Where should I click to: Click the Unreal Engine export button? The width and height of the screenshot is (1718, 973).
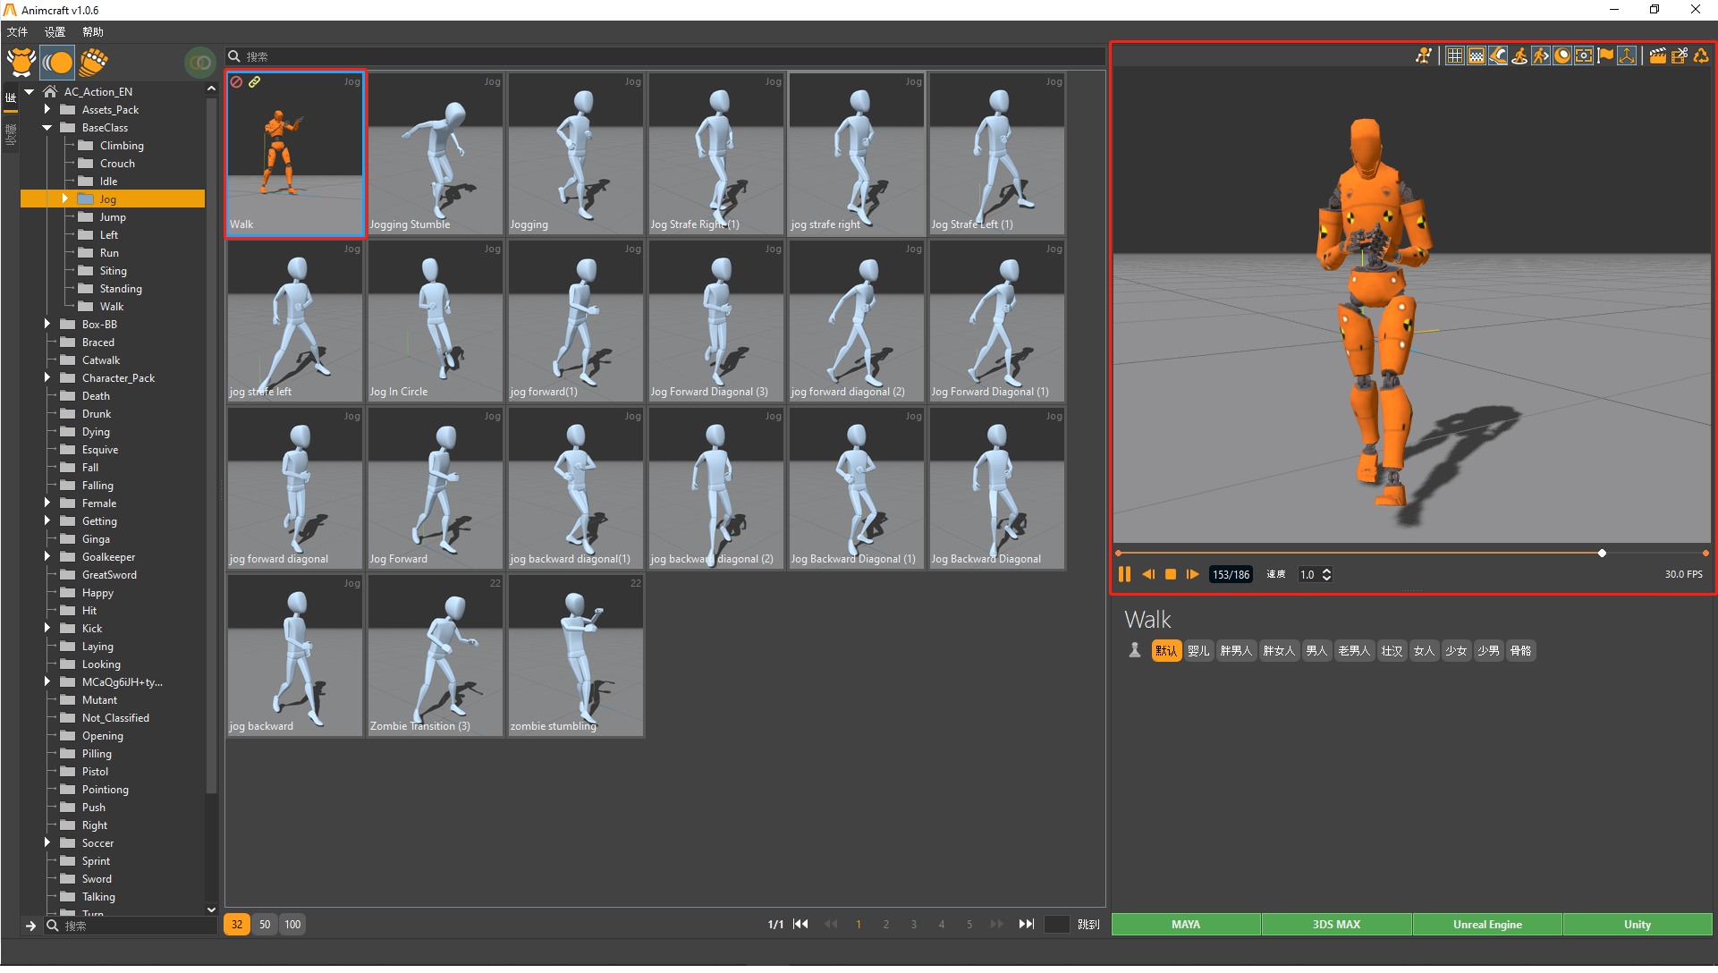tap(1486, 924)
